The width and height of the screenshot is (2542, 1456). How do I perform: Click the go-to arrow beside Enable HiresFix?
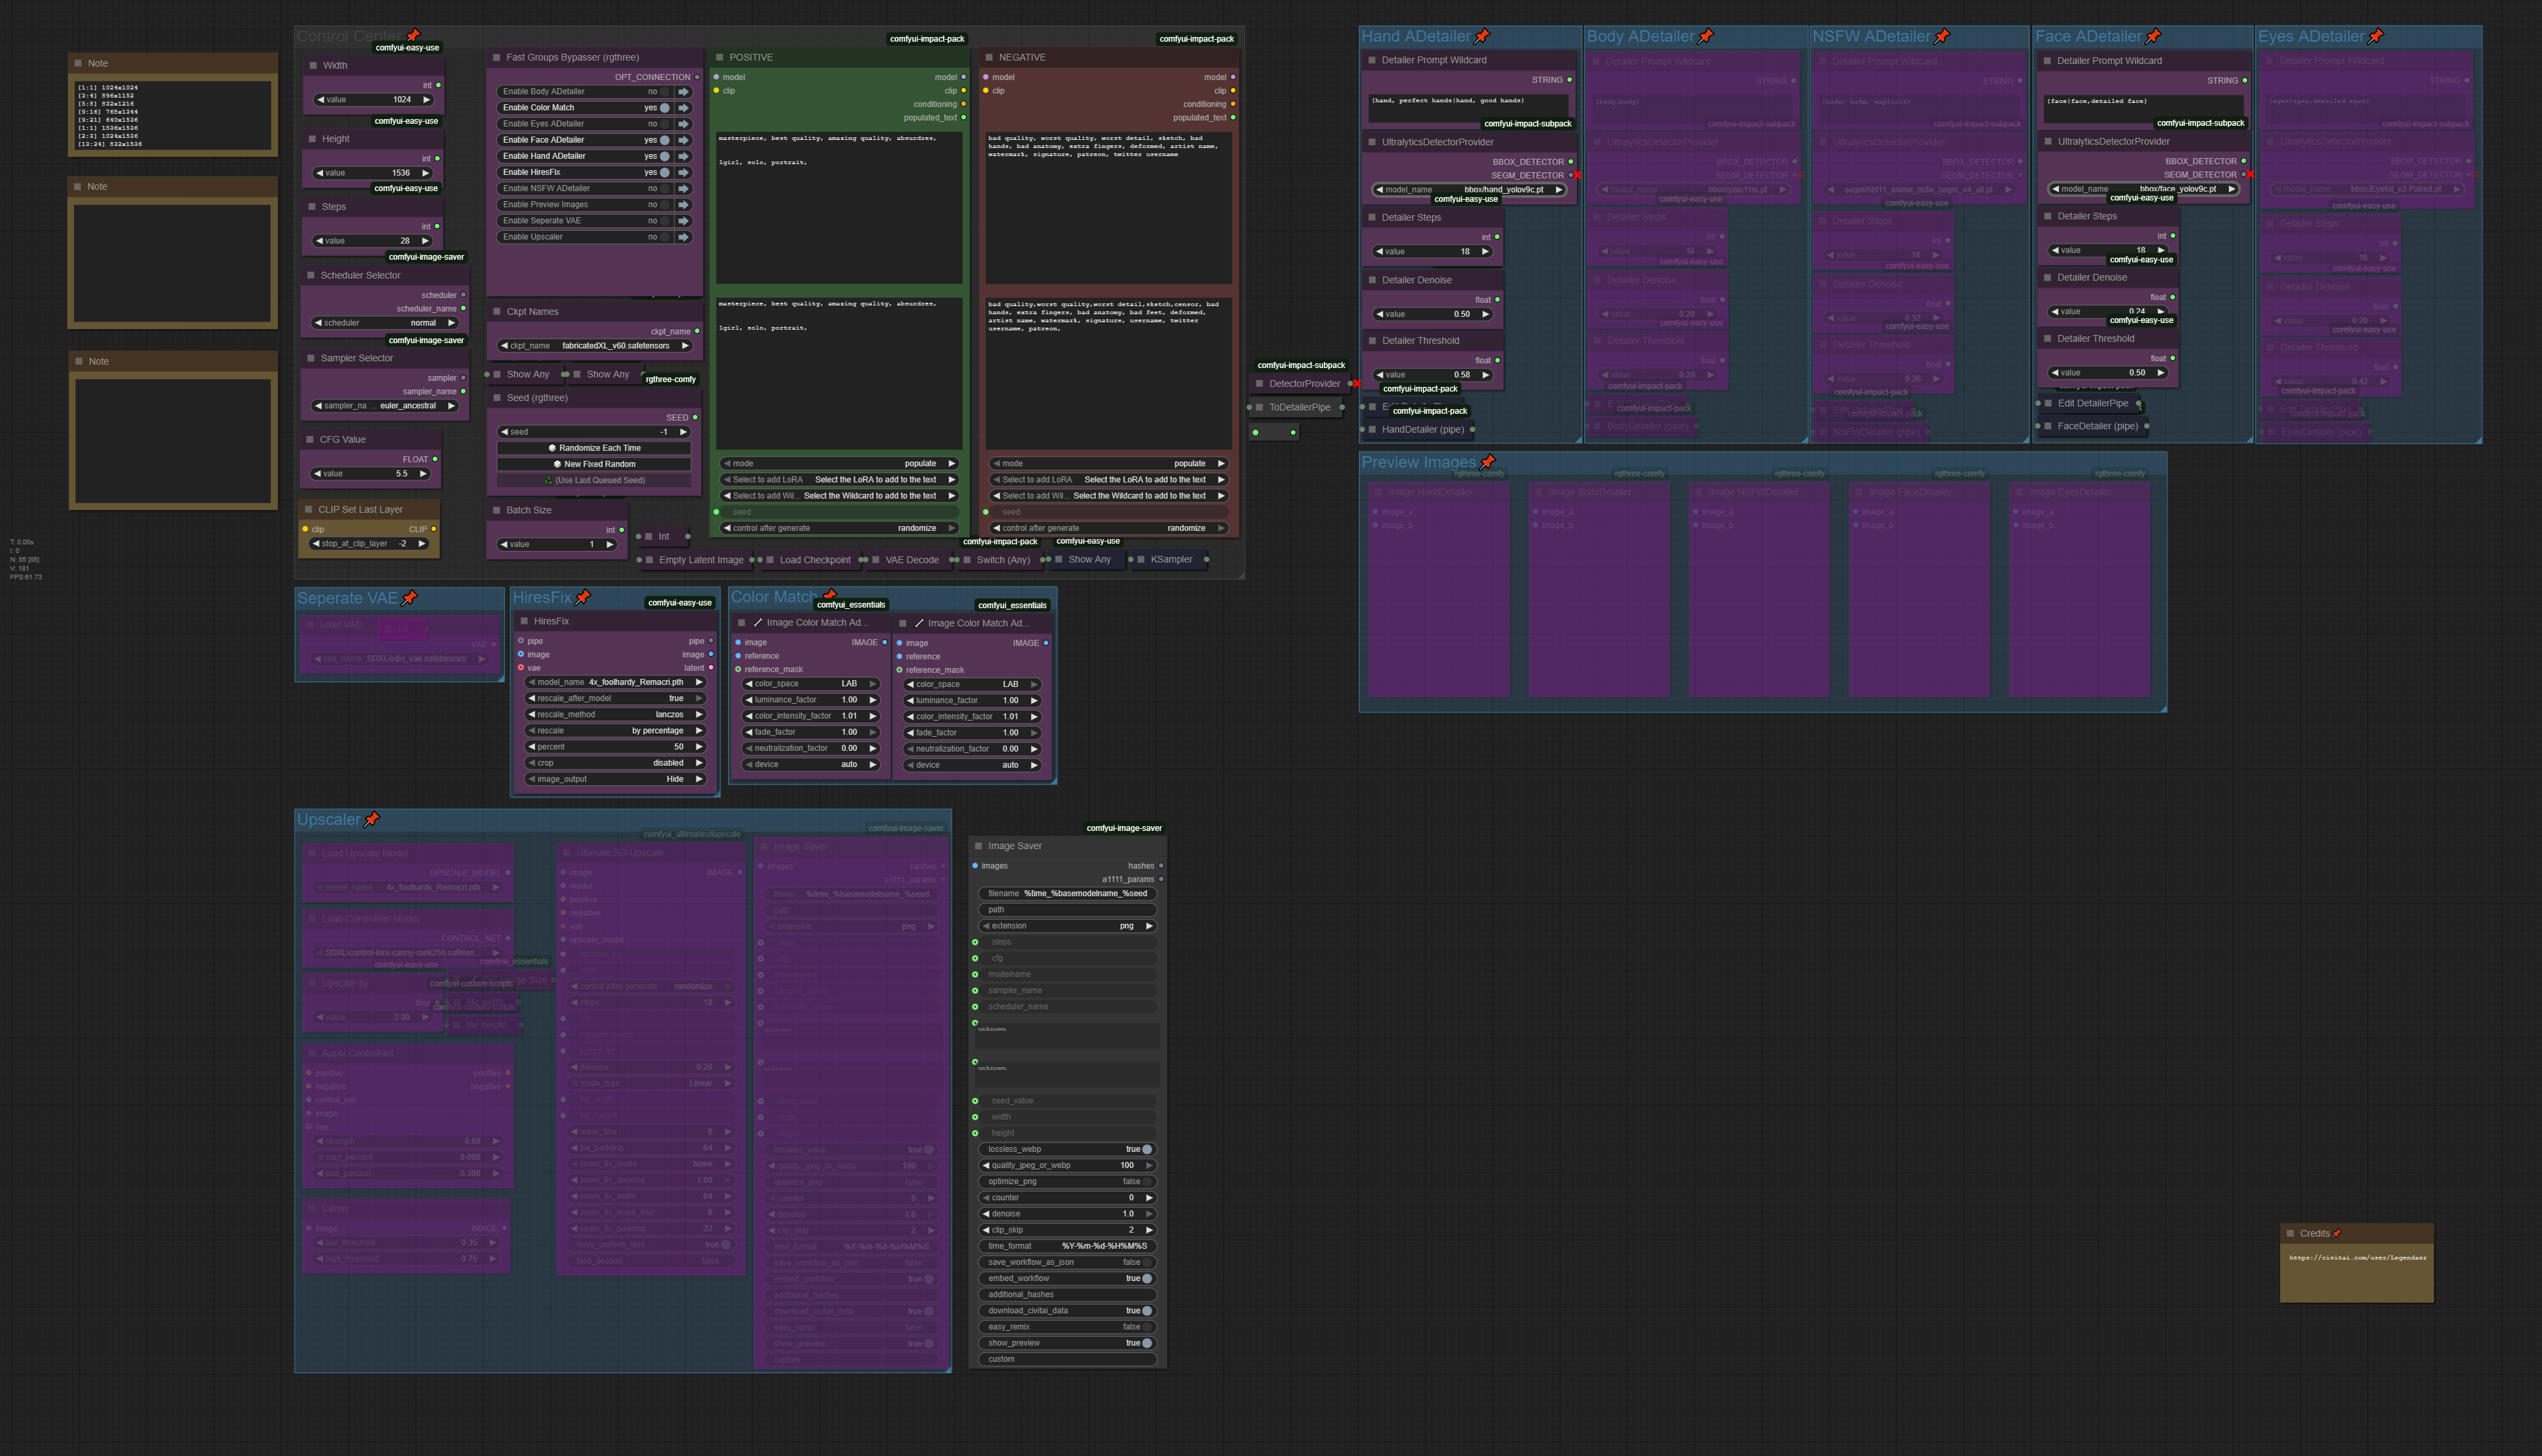[684, 172]
